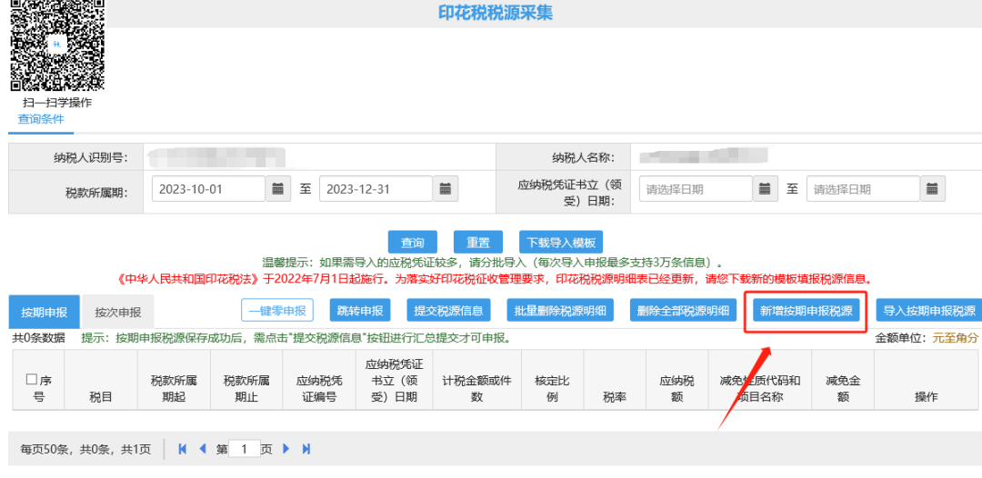This screenshot has width=982, height=478.
Task: Select the 查询条件 tab
Action: click(x=41, y=120)
